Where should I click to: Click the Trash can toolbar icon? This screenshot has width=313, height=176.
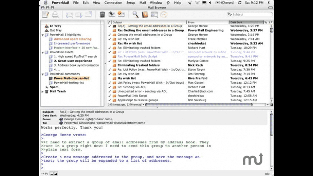[103, 15]
